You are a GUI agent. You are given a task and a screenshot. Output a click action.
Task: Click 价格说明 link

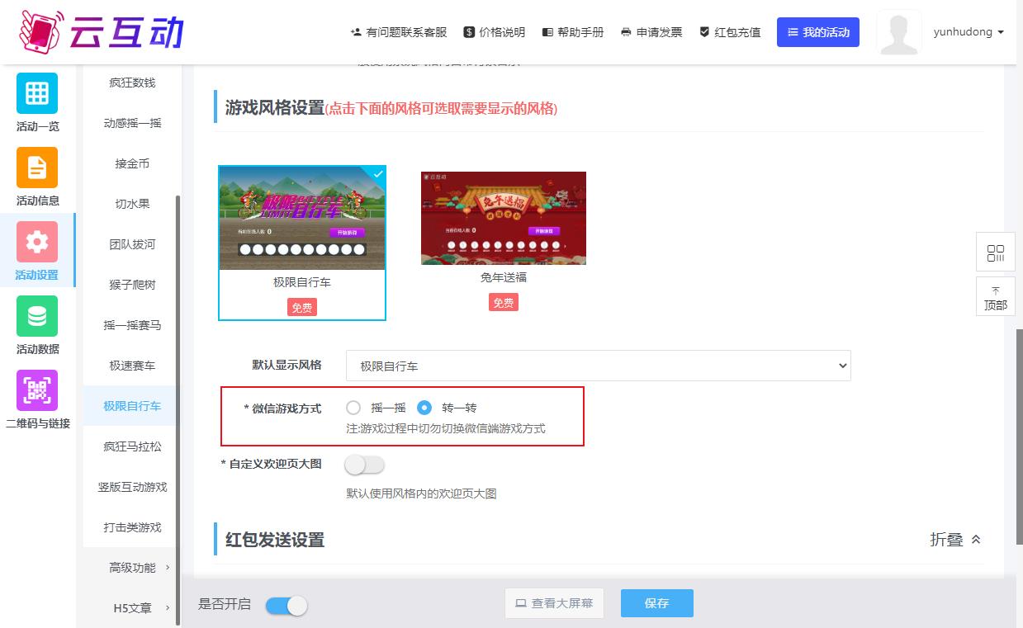[494, 32]
